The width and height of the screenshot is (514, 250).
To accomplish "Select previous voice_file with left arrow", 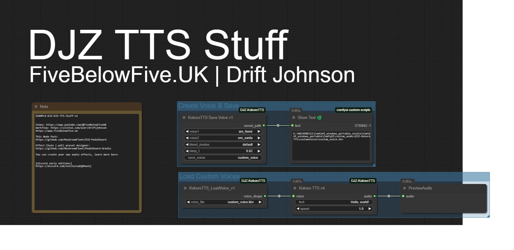I will pos(188,202).
